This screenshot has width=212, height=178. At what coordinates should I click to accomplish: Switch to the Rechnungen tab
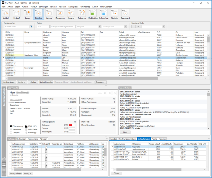[21, 139]
